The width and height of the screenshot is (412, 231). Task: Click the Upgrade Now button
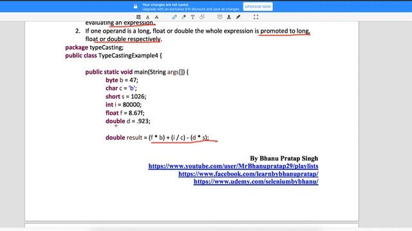coord(257,6)
